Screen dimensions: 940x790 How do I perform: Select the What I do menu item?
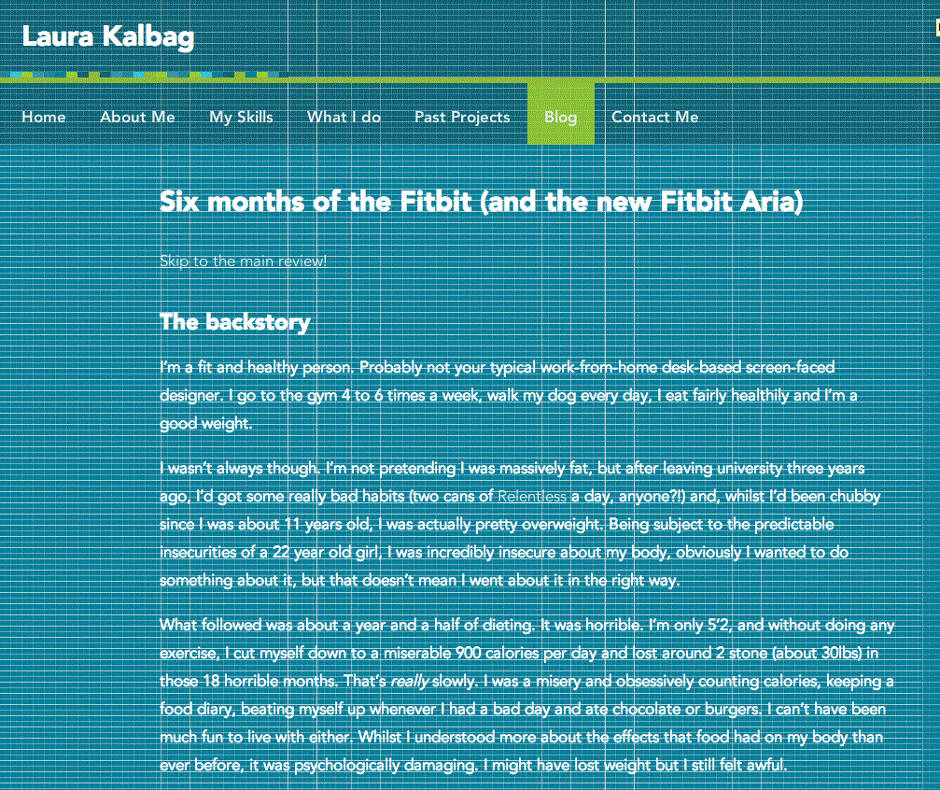pyautogui.click(x=344, y=117)
